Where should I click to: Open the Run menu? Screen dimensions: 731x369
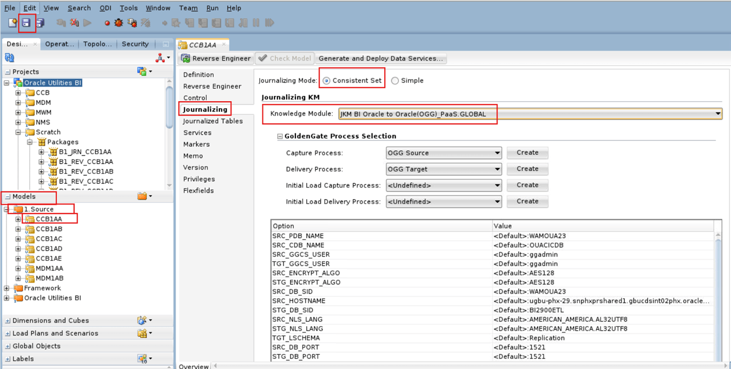[x=212, y=8]
